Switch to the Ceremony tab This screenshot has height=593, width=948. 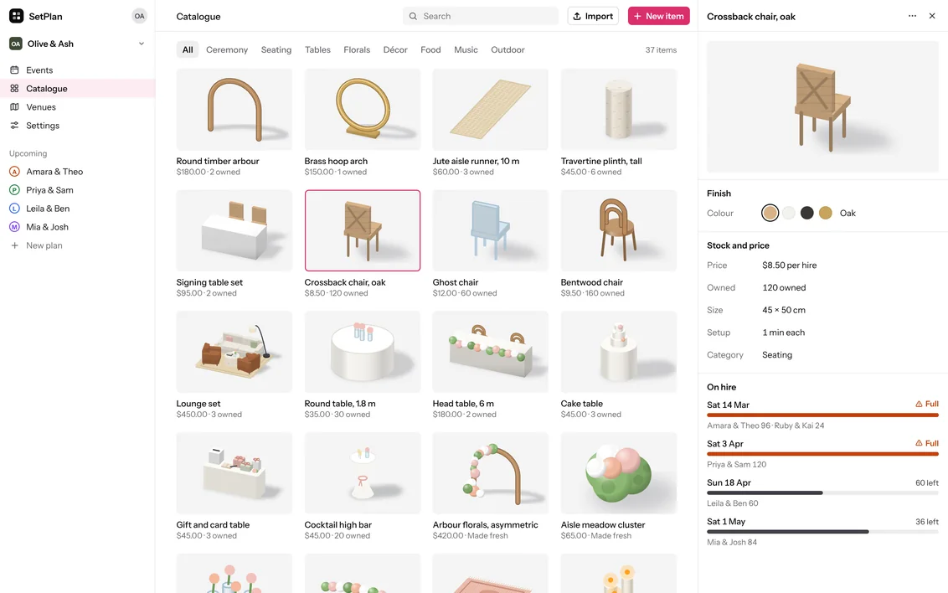click(227, 49)
